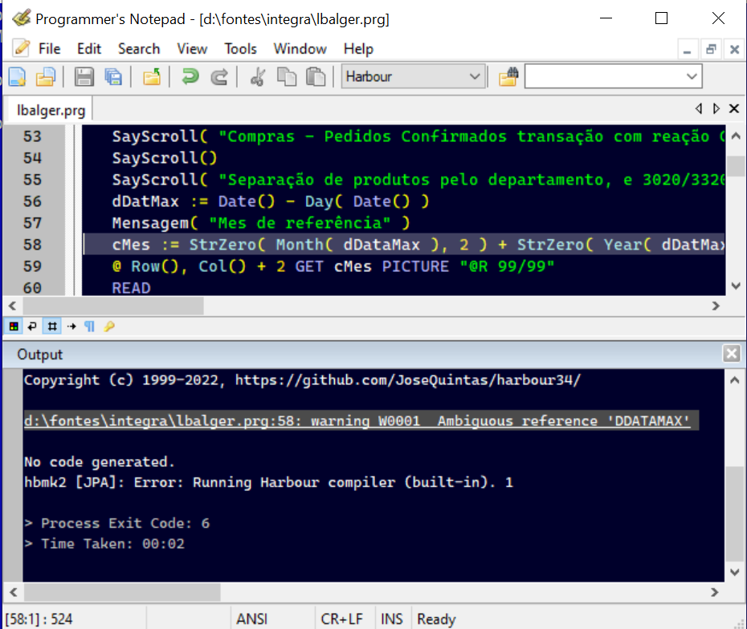Click the Cut scissors icon
This screenshot has width=747, height=629.
(257, 76)
